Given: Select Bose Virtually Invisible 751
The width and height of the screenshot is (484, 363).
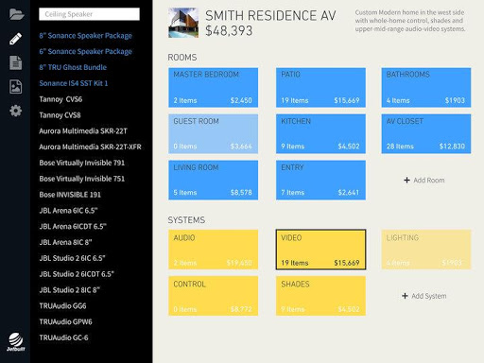Looking at the screenshot, I should tap(82, 179).
